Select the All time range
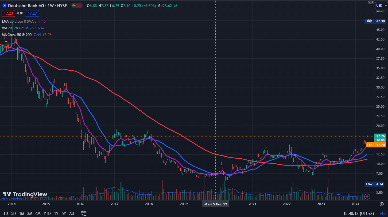This screenshot has width=388, height=217. pyautogui.click(x=72, y=213)
